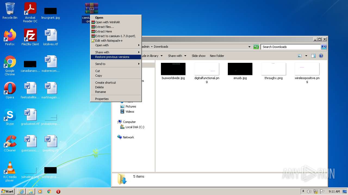Open Local Disk (C:) in navigation pane

click(132, 127)
